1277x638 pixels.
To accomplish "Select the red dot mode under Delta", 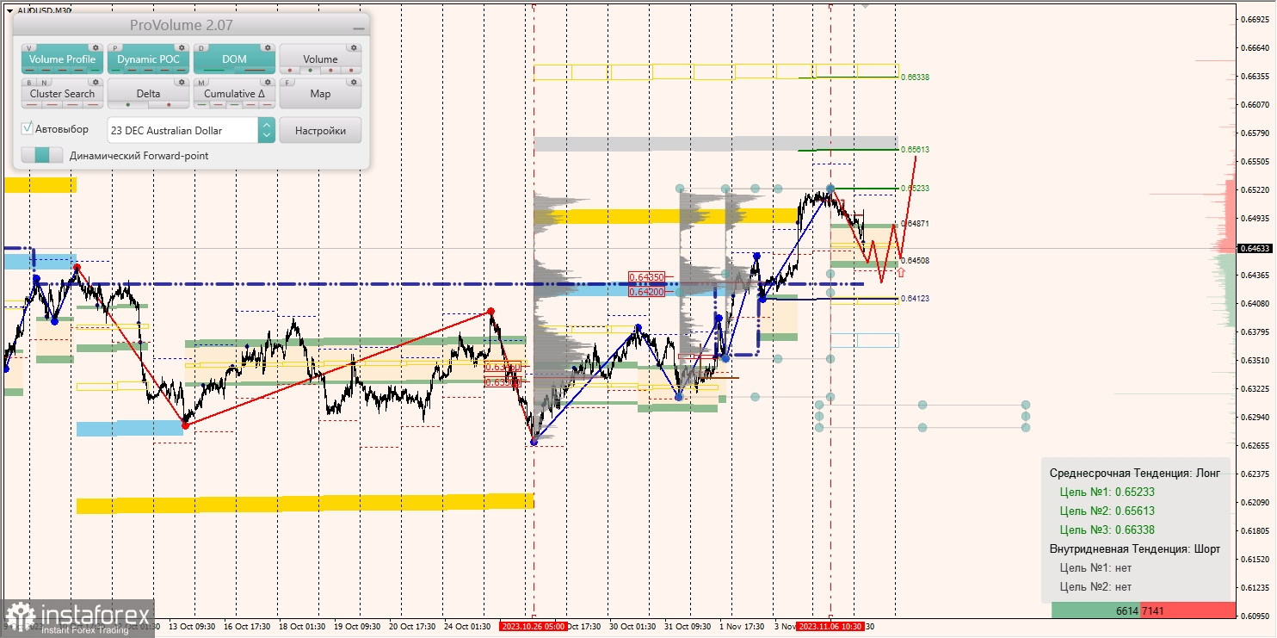I will click(x=169, y=104).
